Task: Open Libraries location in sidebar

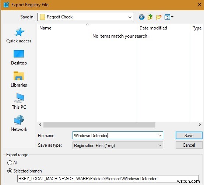Action: [19, 79]
